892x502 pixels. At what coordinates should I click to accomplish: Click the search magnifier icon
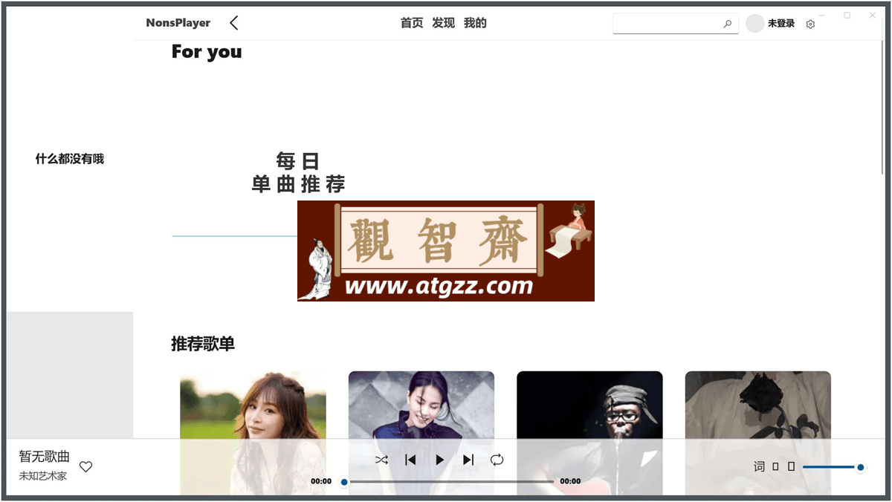(728, 24)
